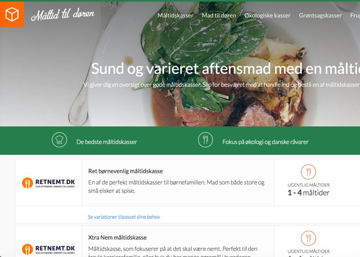This screenshot has width=360, height=257.
Task: Open the Grøntsagskasser navigation link
Action: [320, 15]
